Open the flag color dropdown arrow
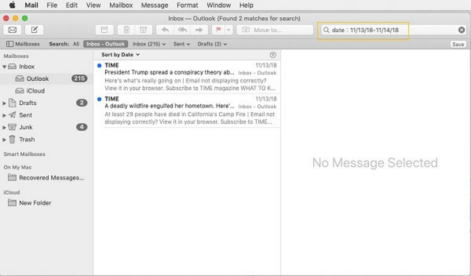471x276 pixels. coord(228,30)
